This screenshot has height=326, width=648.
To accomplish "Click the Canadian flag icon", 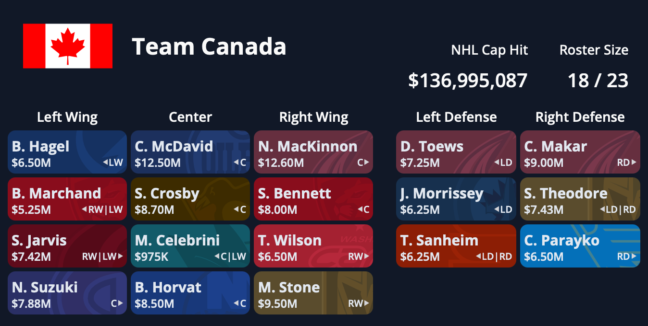I will pos(67,46).
